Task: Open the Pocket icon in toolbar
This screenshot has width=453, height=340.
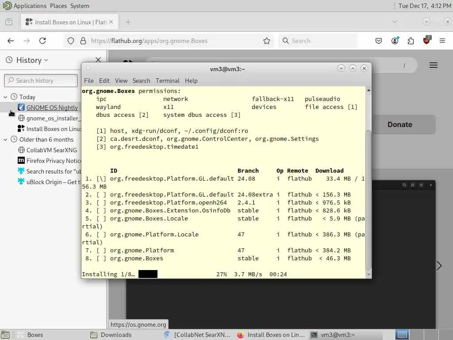Action: [379, 41]
